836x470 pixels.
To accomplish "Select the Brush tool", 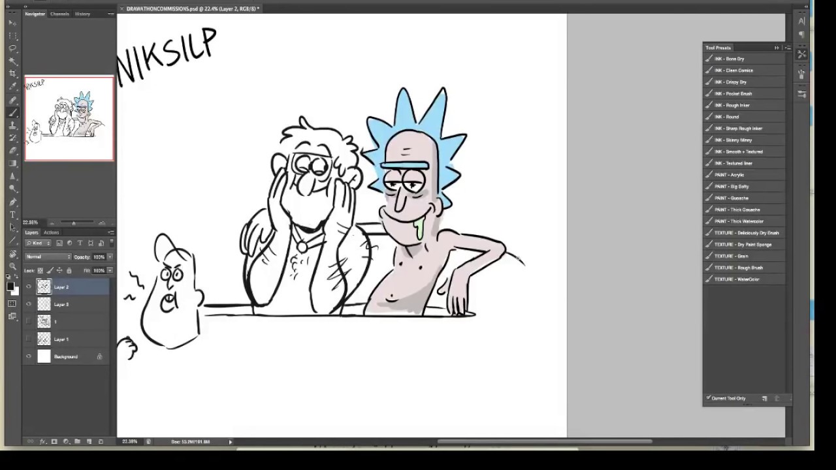I will click(x=12, y=112).
